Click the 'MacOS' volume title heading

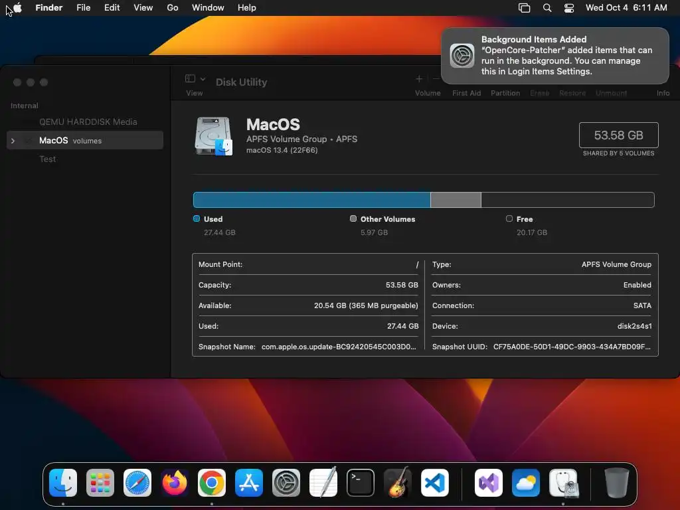click(x=273, y=124)
